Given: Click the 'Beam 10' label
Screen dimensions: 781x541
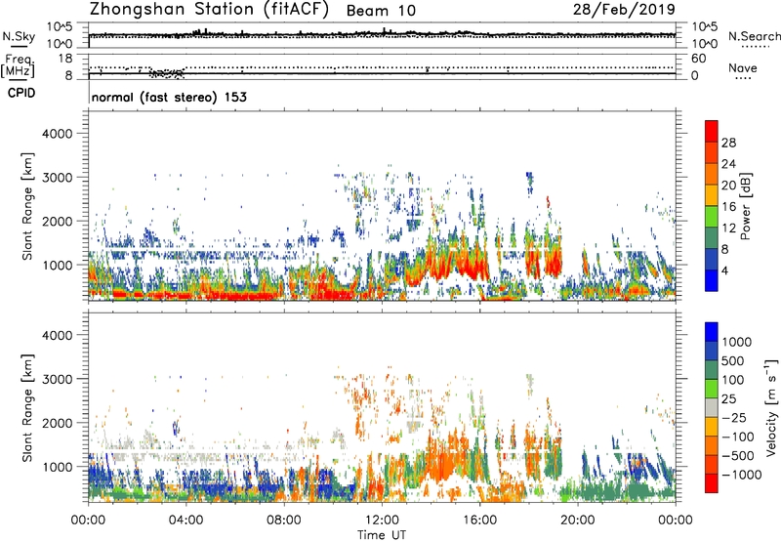Looking at the screenshot, I should pyautogui.click(x=381, y=11).
